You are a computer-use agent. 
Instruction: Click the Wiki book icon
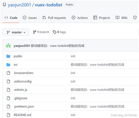pyautogui.click(x=117, y=18)
